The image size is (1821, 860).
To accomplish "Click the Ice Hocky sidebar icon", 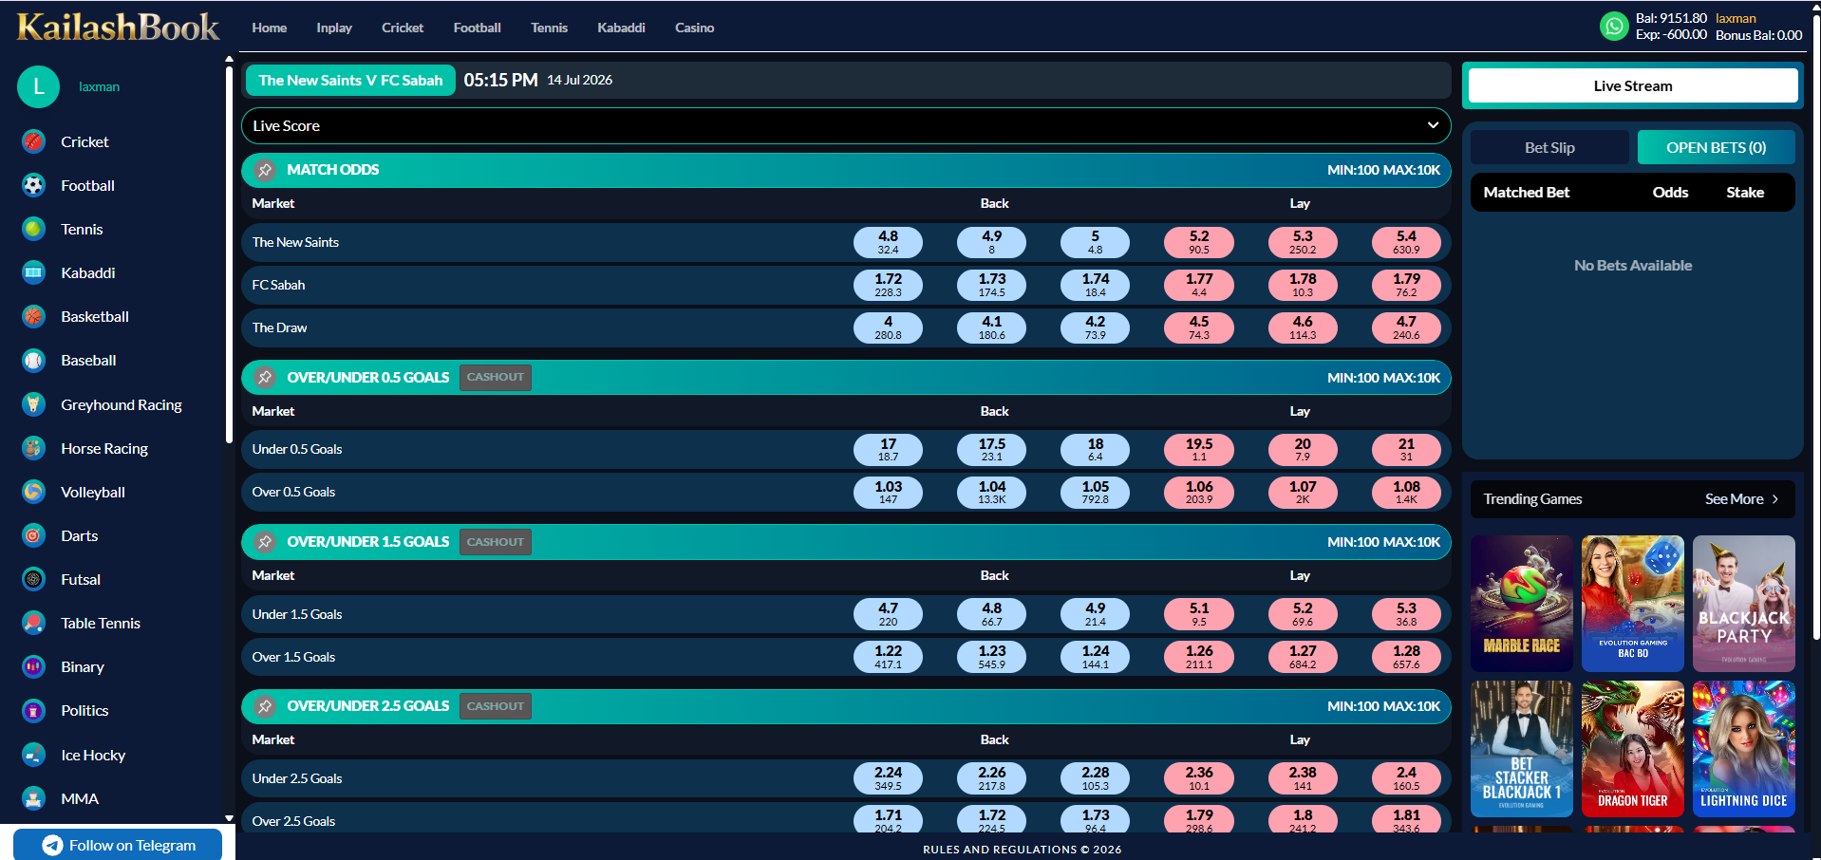I will tap(33, 755).
